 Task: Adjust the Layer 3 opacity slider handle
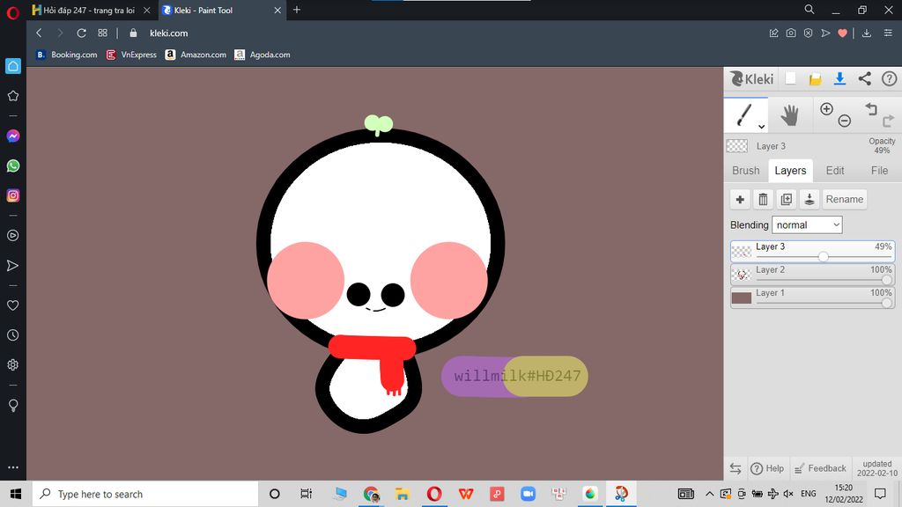(x=824, y=256)
